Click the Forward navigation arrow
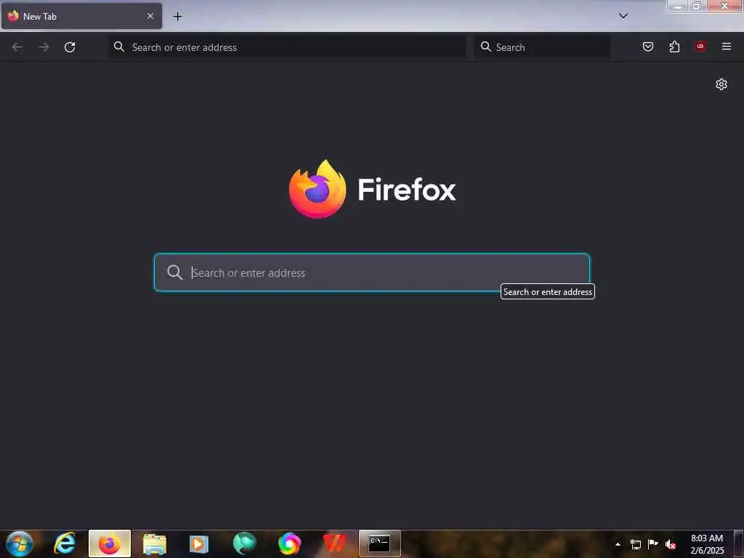 pyautogui.click(x=44, y=47)
